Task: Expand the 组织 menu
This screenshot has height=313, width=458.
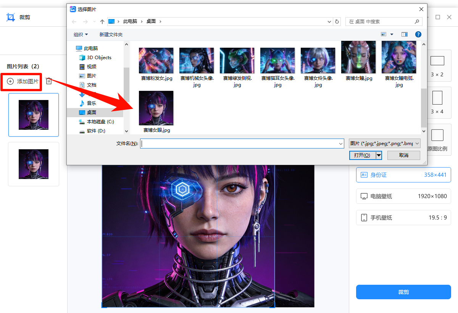Action: (x=81, y=34)
